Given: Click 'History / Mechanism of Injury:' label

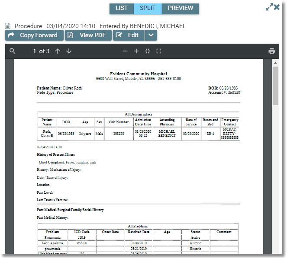Looking at the screenshot, I should (x=59, y=170).
